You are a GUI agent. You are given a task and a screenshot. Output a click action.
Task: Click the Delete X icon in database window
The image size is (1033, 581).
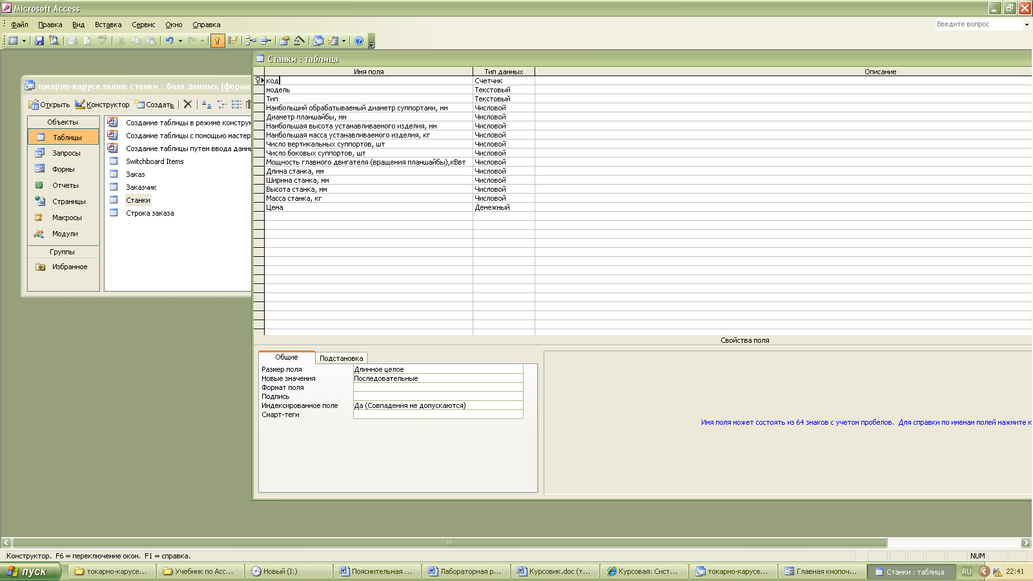(x=188, y=104)
